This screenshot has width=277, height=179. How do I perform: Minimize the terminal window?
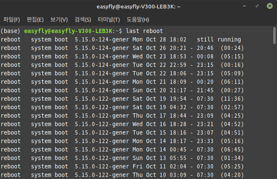[244, 6]
